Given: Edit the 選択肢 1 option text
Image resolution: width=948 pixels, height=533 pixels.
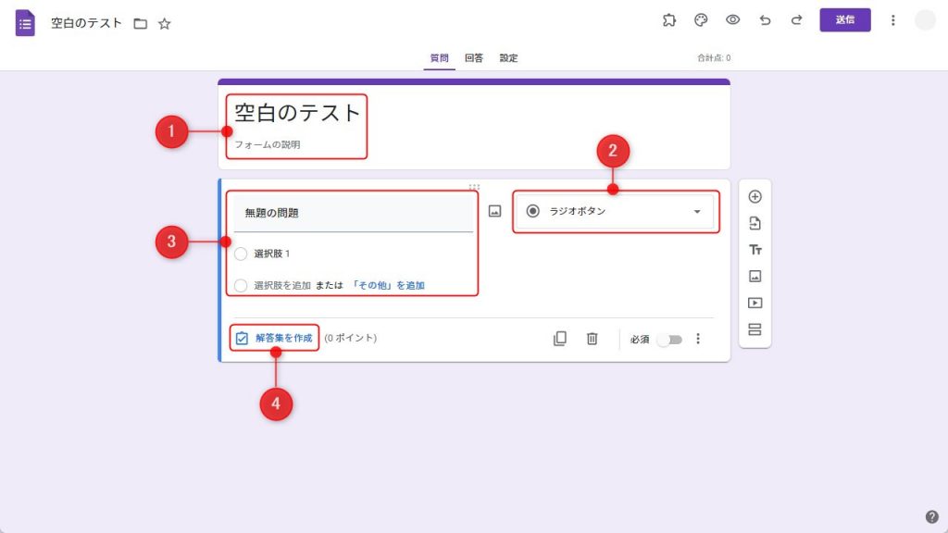Looking at the screenshot, I should point(272,254).
